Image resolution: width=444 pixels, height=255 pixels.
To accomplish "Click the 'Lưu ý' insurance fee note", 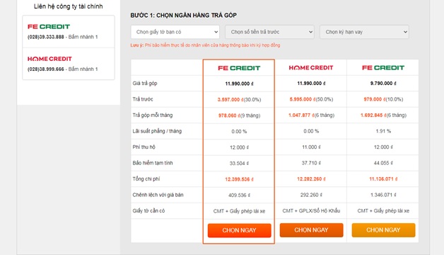I will (x=205, y=45).
